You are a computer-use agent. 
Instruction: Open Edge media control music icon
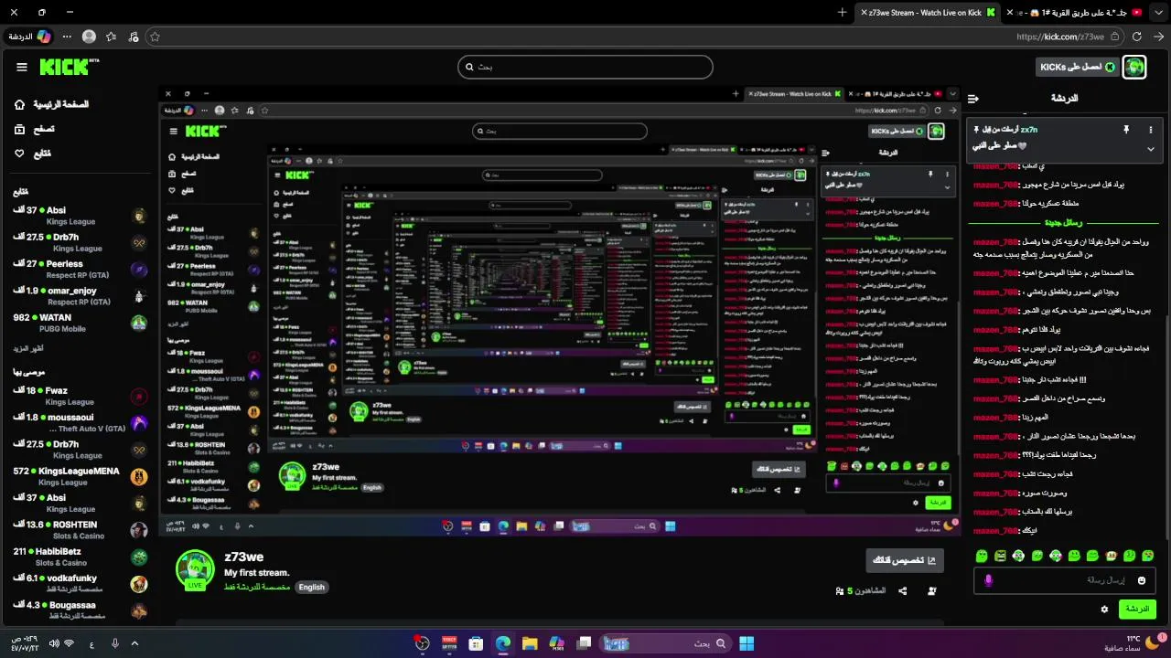pos(134,37)
